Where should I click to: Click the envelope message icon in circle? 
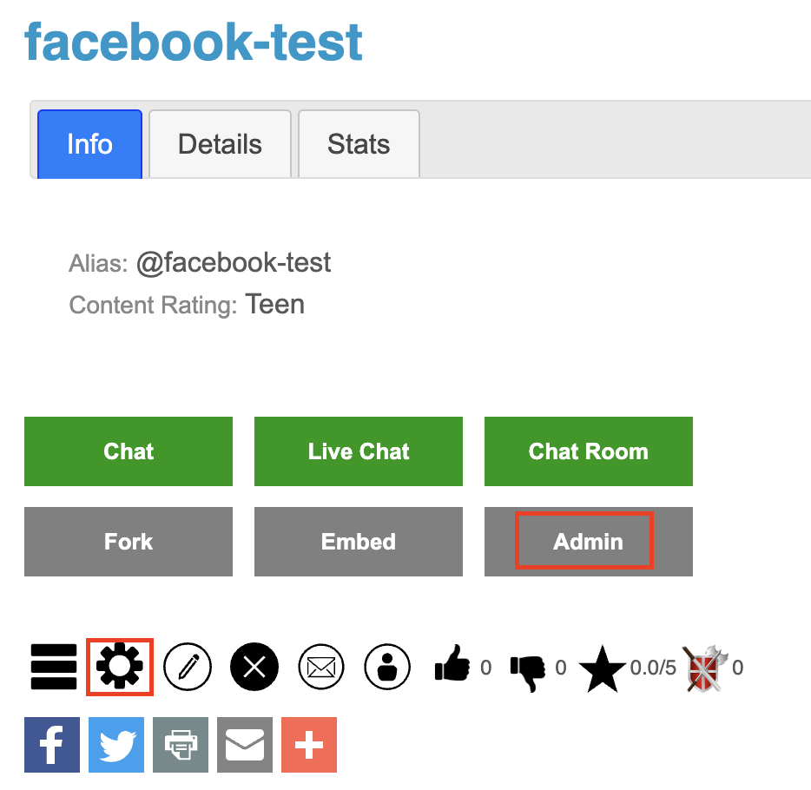[321, 667]
